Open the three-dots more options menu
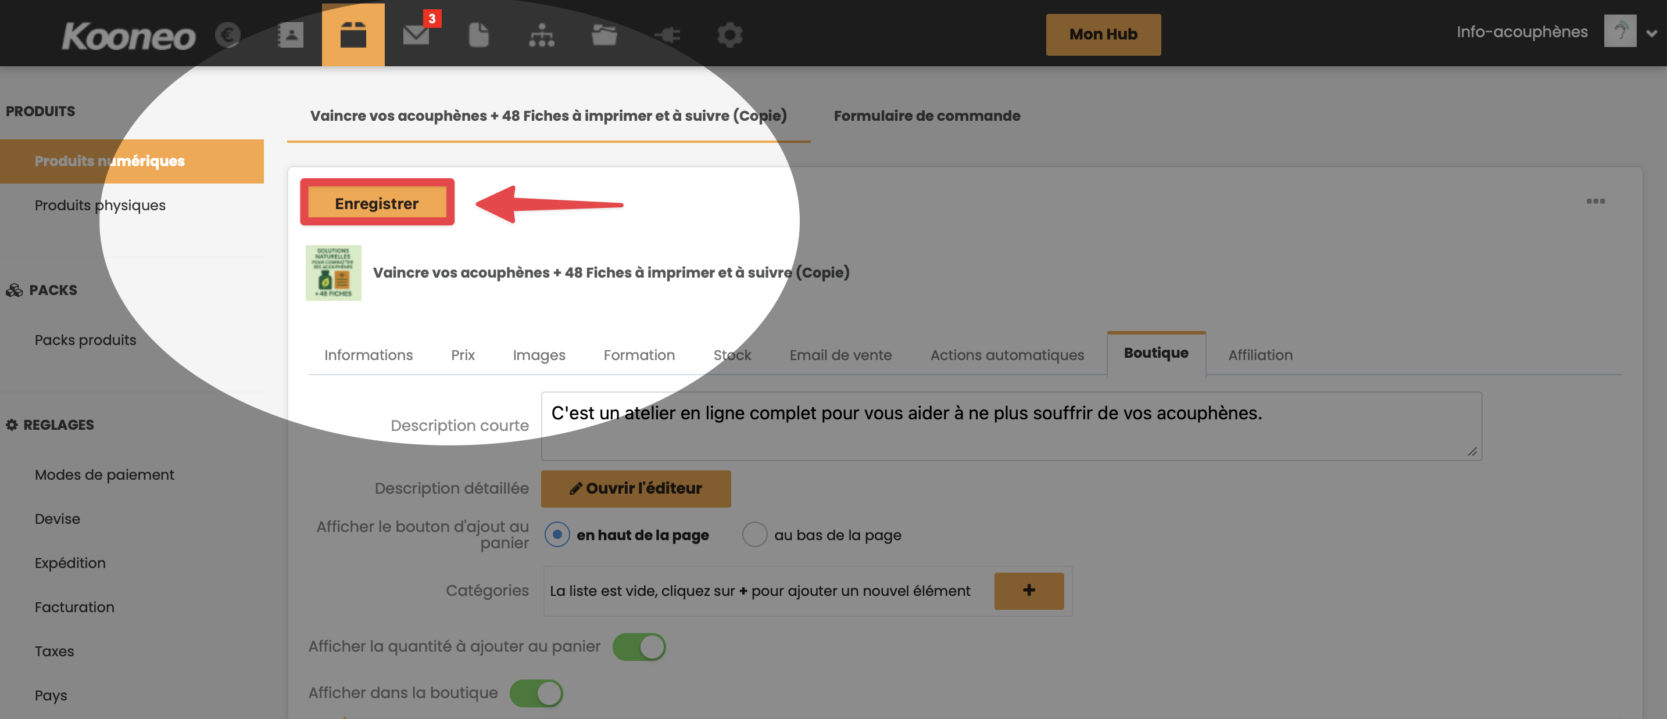1667x719 pixels. [x=1595, y=201]
